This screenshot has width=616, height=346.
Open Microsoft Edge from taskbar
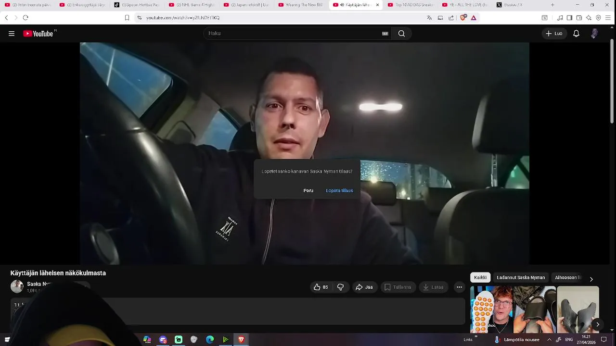[x=210, y=340]
